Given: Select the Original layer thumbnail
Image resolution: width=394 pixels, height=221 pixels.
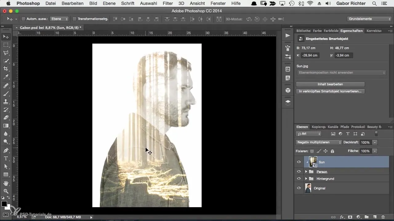Looking at the screenshot, I should [x=308, y=188].
